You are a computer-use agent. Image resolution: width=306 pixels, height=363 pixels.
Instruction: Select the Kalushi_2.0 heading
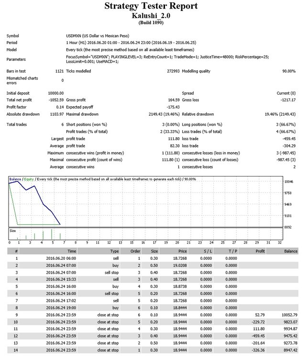pyautogui.click(x=151, y=16)
